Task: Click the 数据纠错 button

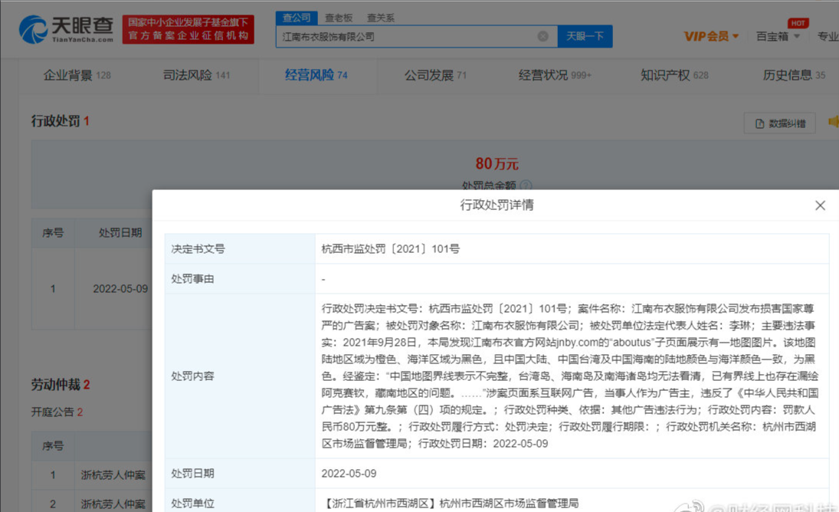Action: [x=779, y=123]
